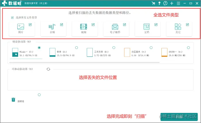Maximize the 数据蛙 window
The height and width of the screenshot is (123, 201).
coord(191,3)
